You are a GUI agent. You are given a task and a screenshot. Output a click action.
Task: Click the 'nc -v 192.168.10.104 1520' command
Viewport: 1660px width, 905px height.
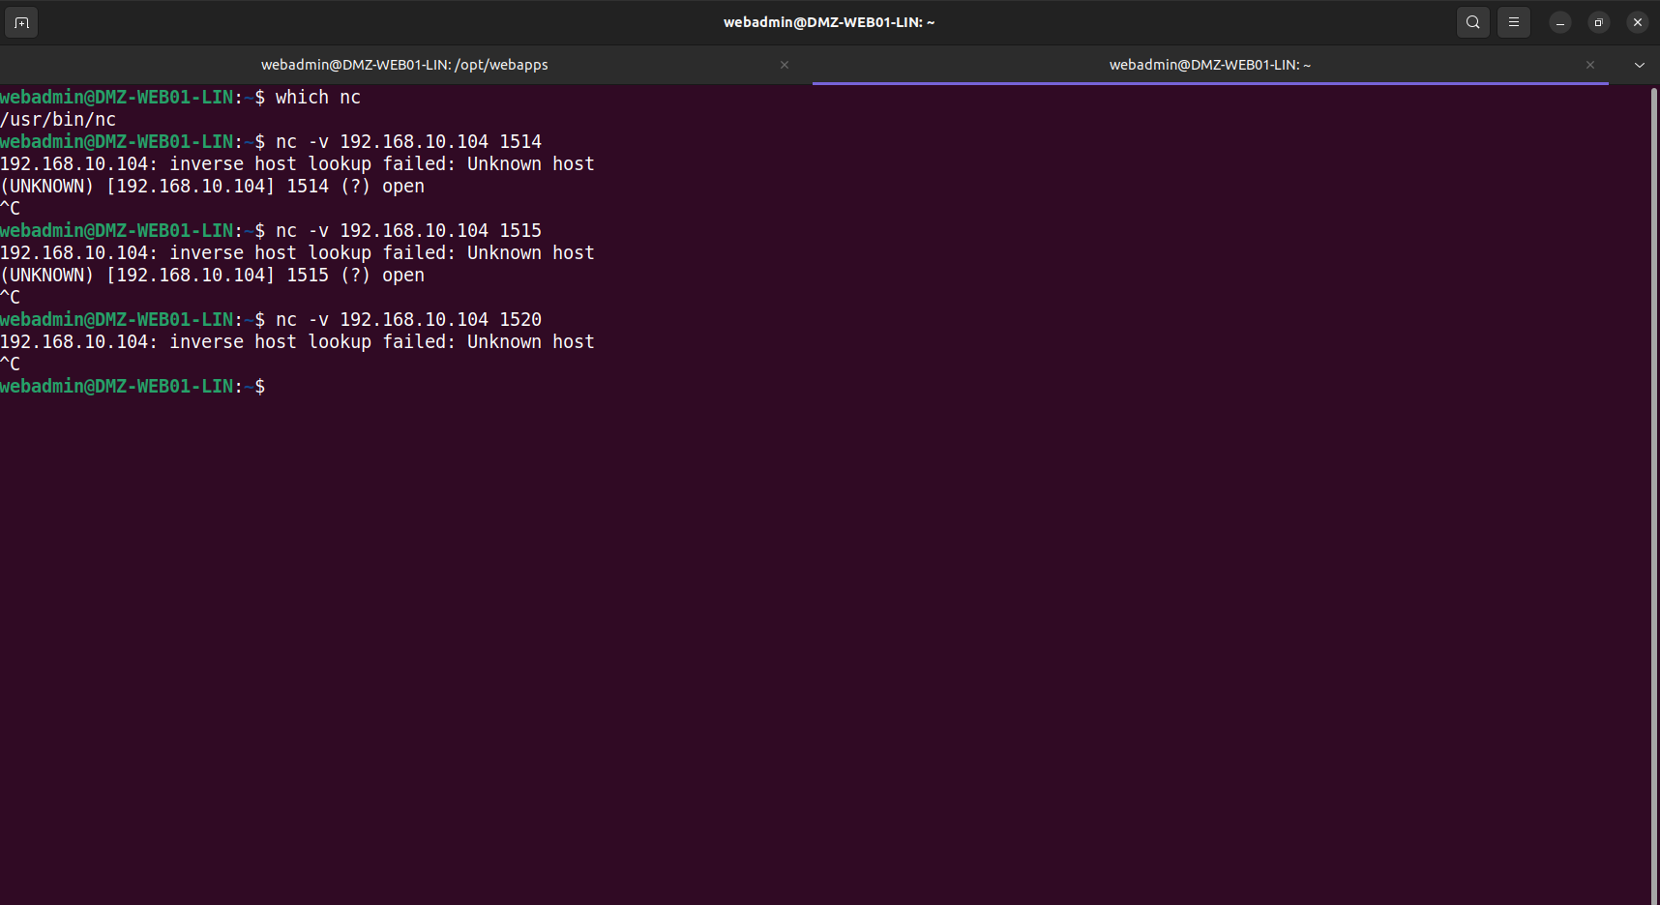[408, 319]
